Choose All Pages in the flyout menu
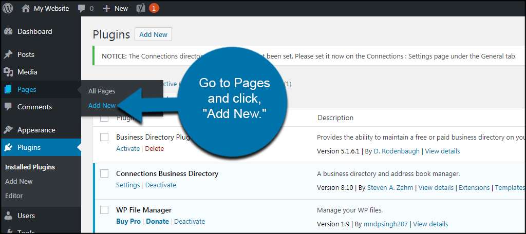 [102, 91]
